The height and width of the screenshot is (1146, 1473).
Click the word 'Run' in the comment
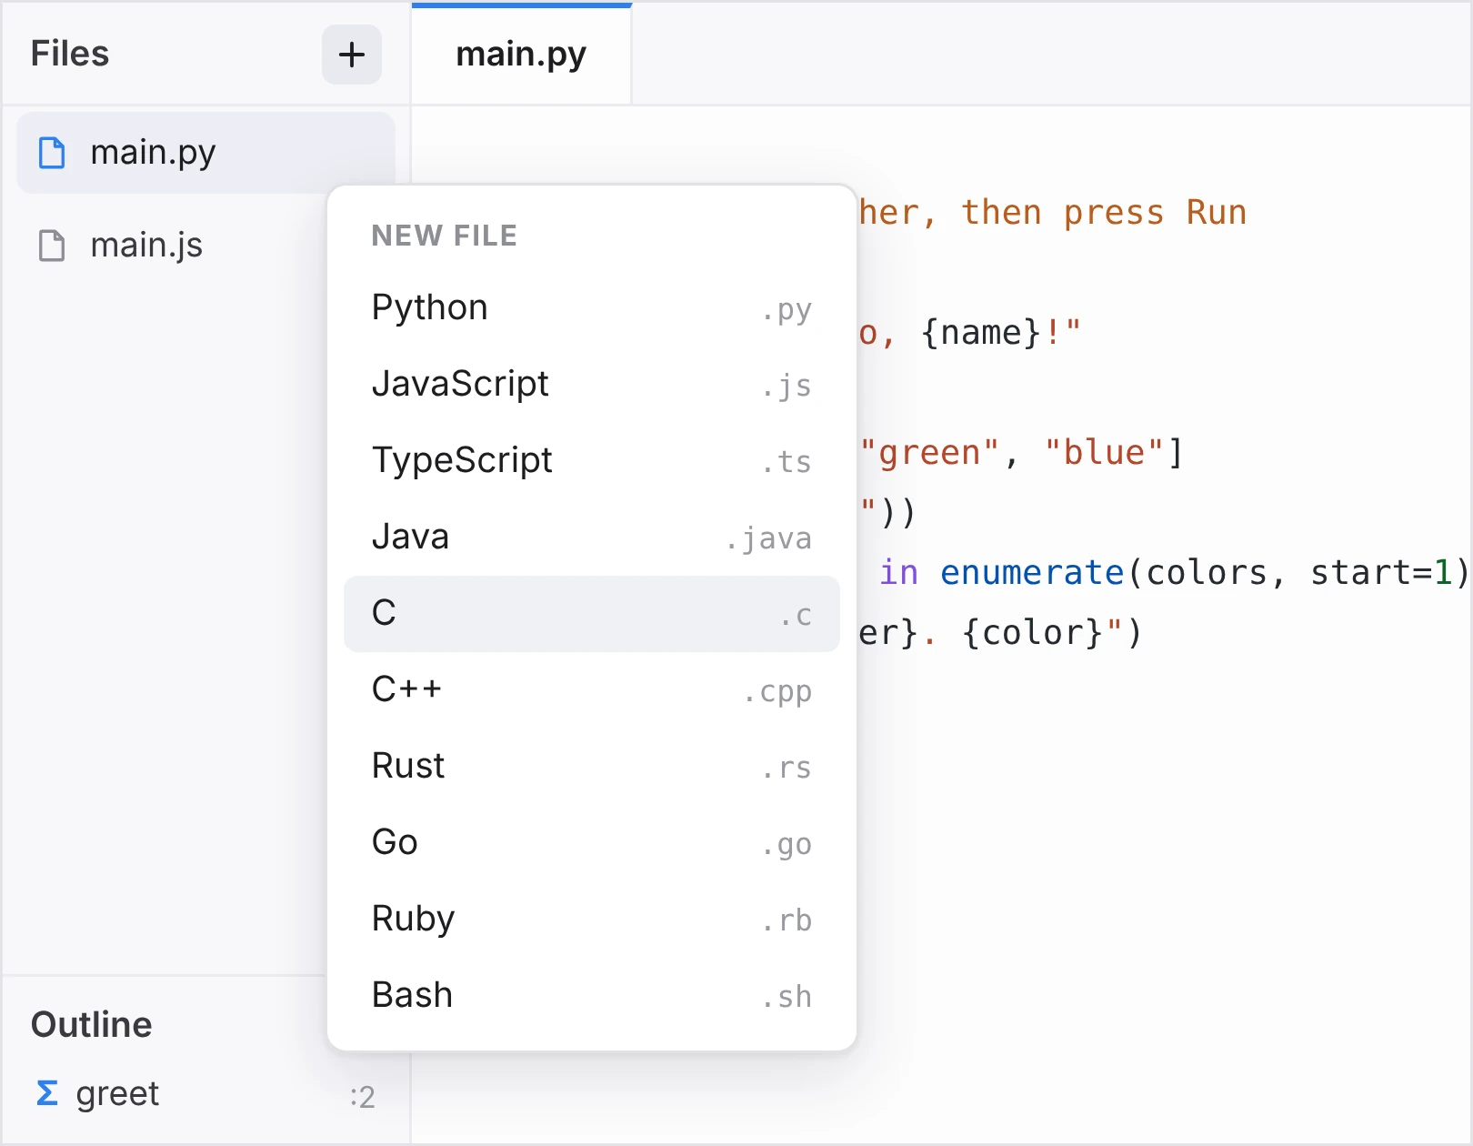click(x=1217, y=213)
